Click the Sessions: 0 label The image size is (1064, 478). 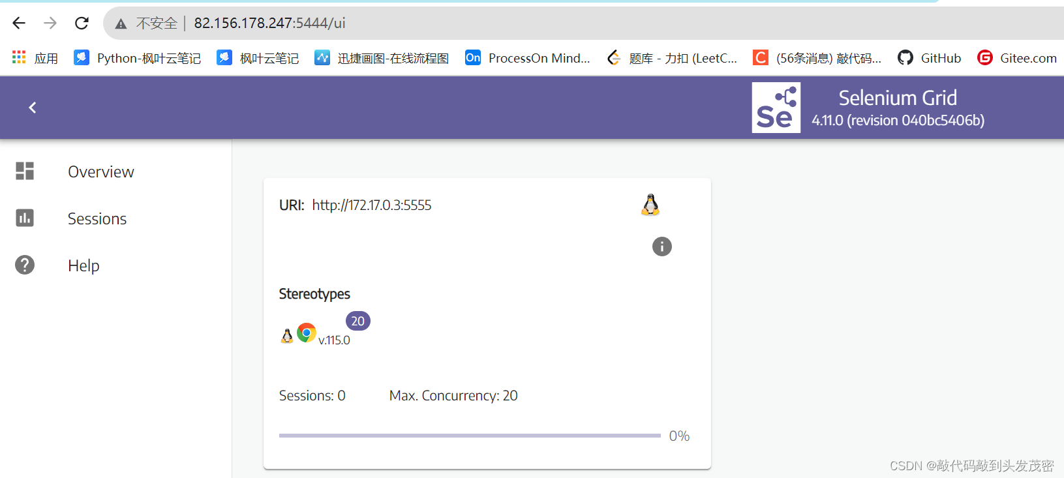(312, 396)
